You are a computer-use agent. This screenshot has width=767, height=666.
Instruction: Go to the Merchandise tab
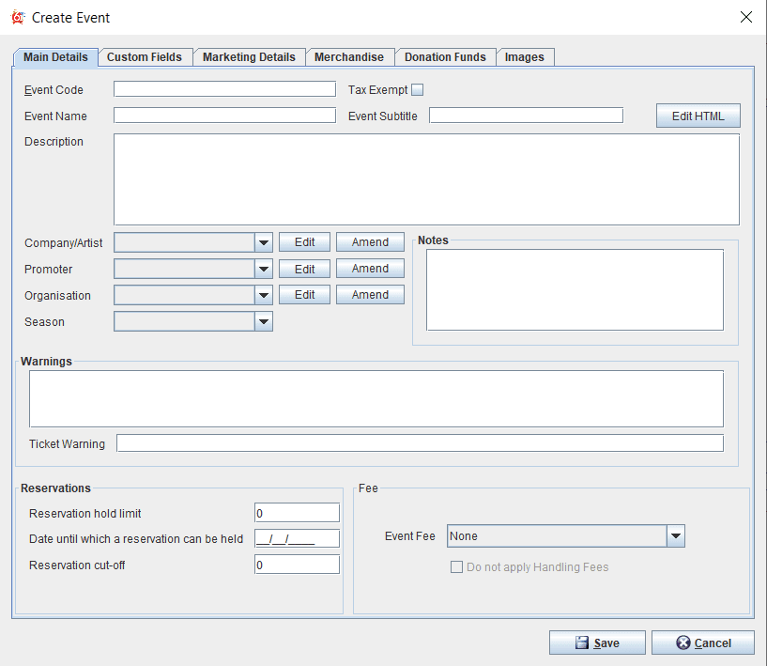coord(349,57)
